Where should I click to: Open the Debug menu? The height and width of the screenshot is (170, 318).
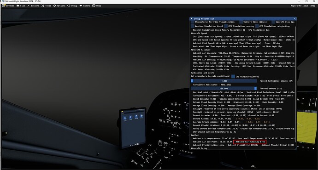[72, 6]
